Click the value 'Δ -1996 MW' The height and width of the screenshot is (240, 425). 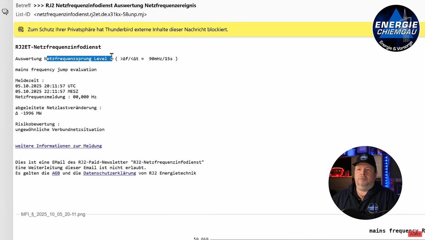28,113
